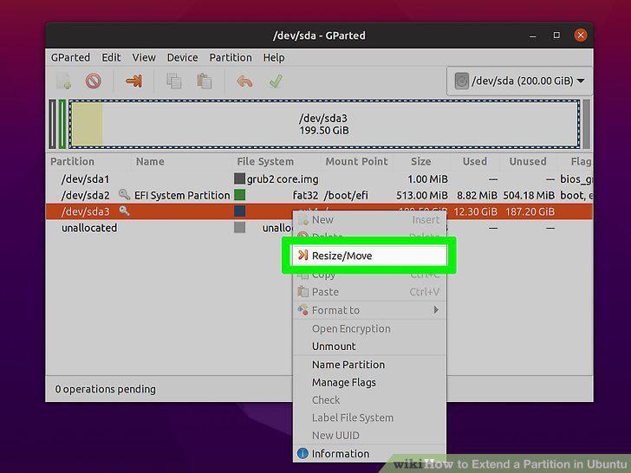Minimize the GParted window

point(533,36)
